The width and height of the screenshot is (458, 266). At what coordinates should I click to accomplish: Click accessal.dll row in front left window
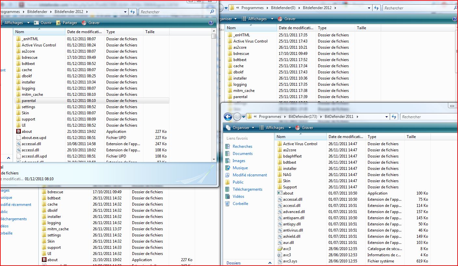coord(92,144)
